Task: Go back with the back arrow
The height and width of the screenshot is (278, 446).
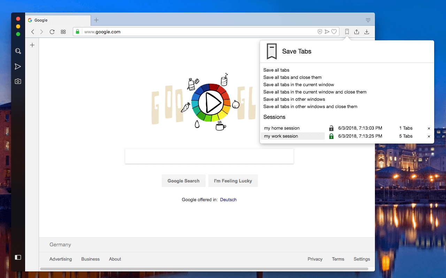Action: click(x=33, y=32)
